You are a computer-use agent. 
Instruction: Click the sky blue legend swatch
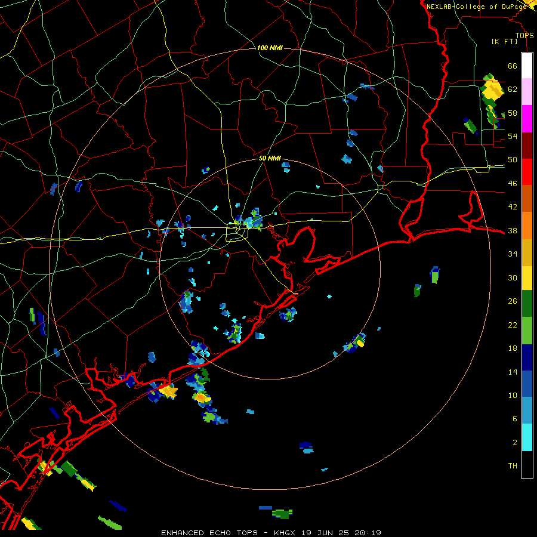pyautogui.click(x=527, y=411)
